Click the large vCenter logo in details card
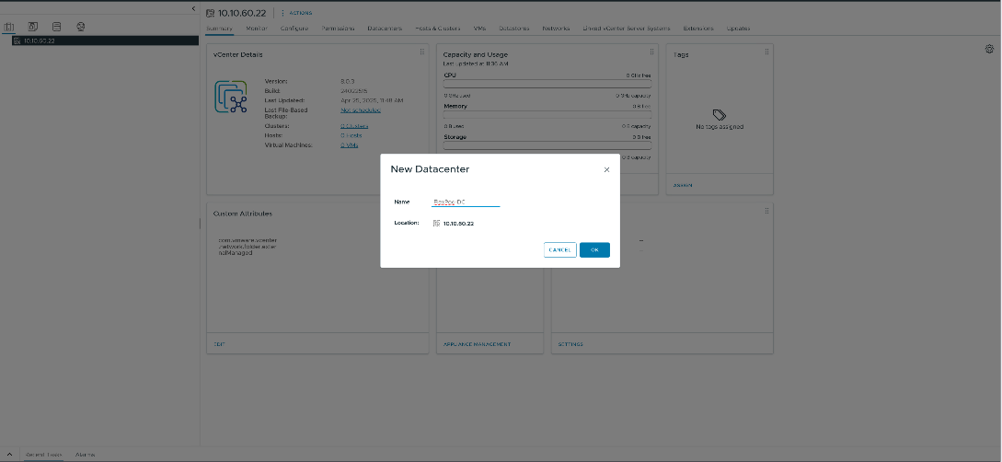 [x=231, y=98]
